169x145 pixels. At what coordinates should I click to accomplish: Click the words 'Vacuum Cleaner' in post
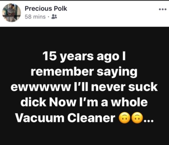65,118
